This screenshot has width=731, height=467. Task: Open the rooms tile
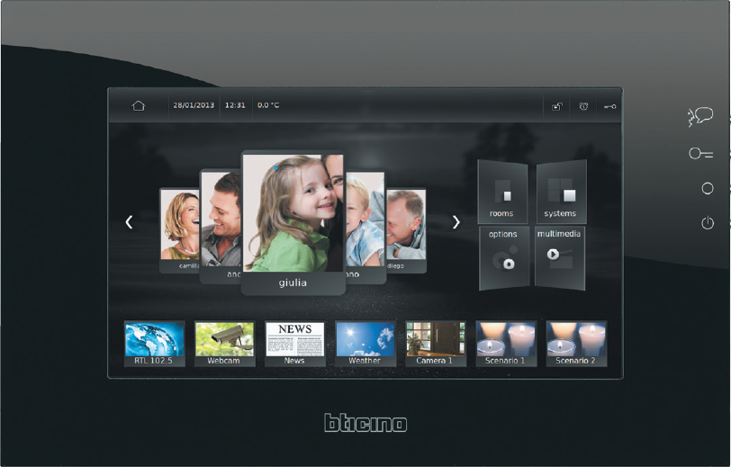(x=502, y=192)
